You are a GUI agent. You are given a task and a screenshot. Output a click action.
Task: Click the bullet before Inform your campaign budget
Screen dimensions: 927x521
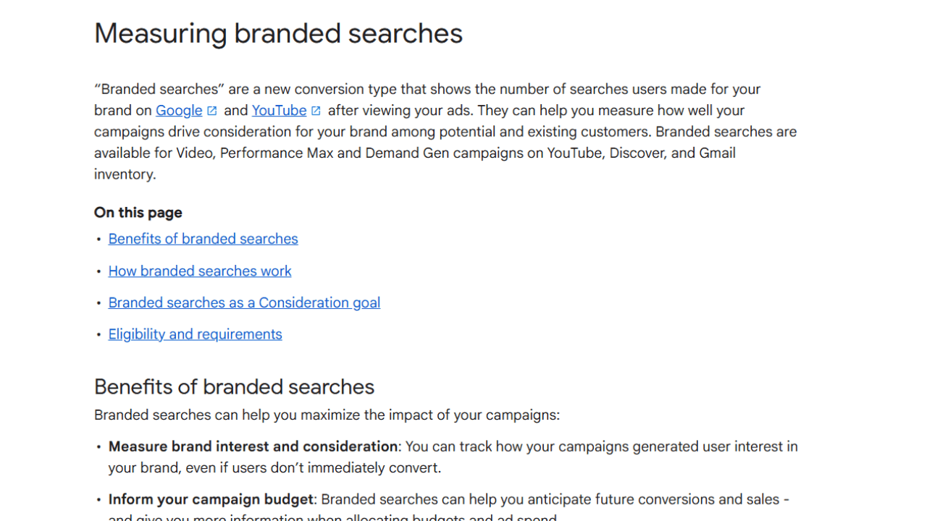(x=99, y=500)
